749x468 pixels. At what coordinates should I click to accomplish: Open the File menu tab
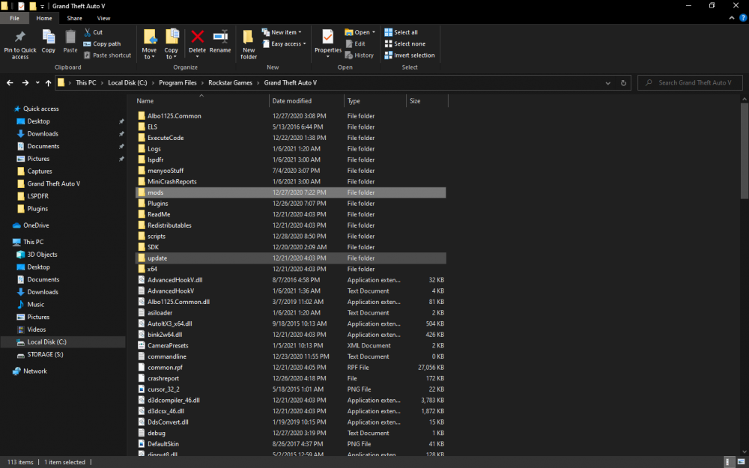coord(14,18)
